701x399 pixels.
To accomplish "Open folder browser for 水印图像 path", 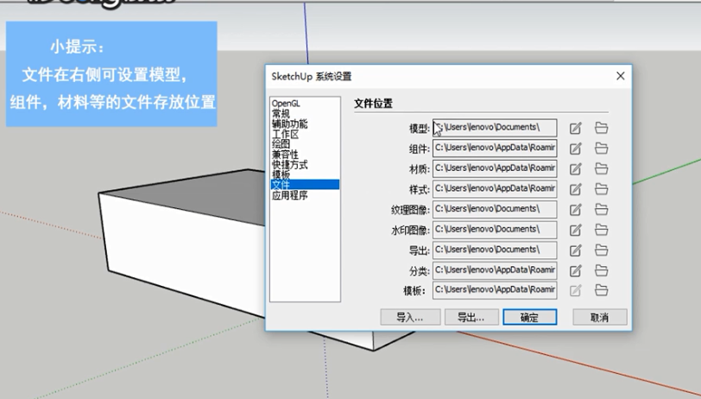I will 602,230.
